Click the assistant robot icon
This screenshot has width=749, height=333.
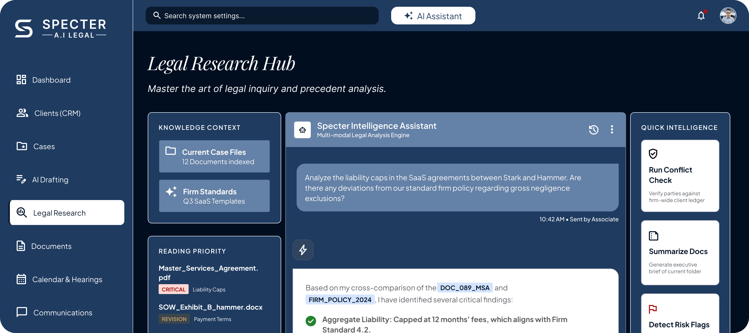click(x=302, y=130)
